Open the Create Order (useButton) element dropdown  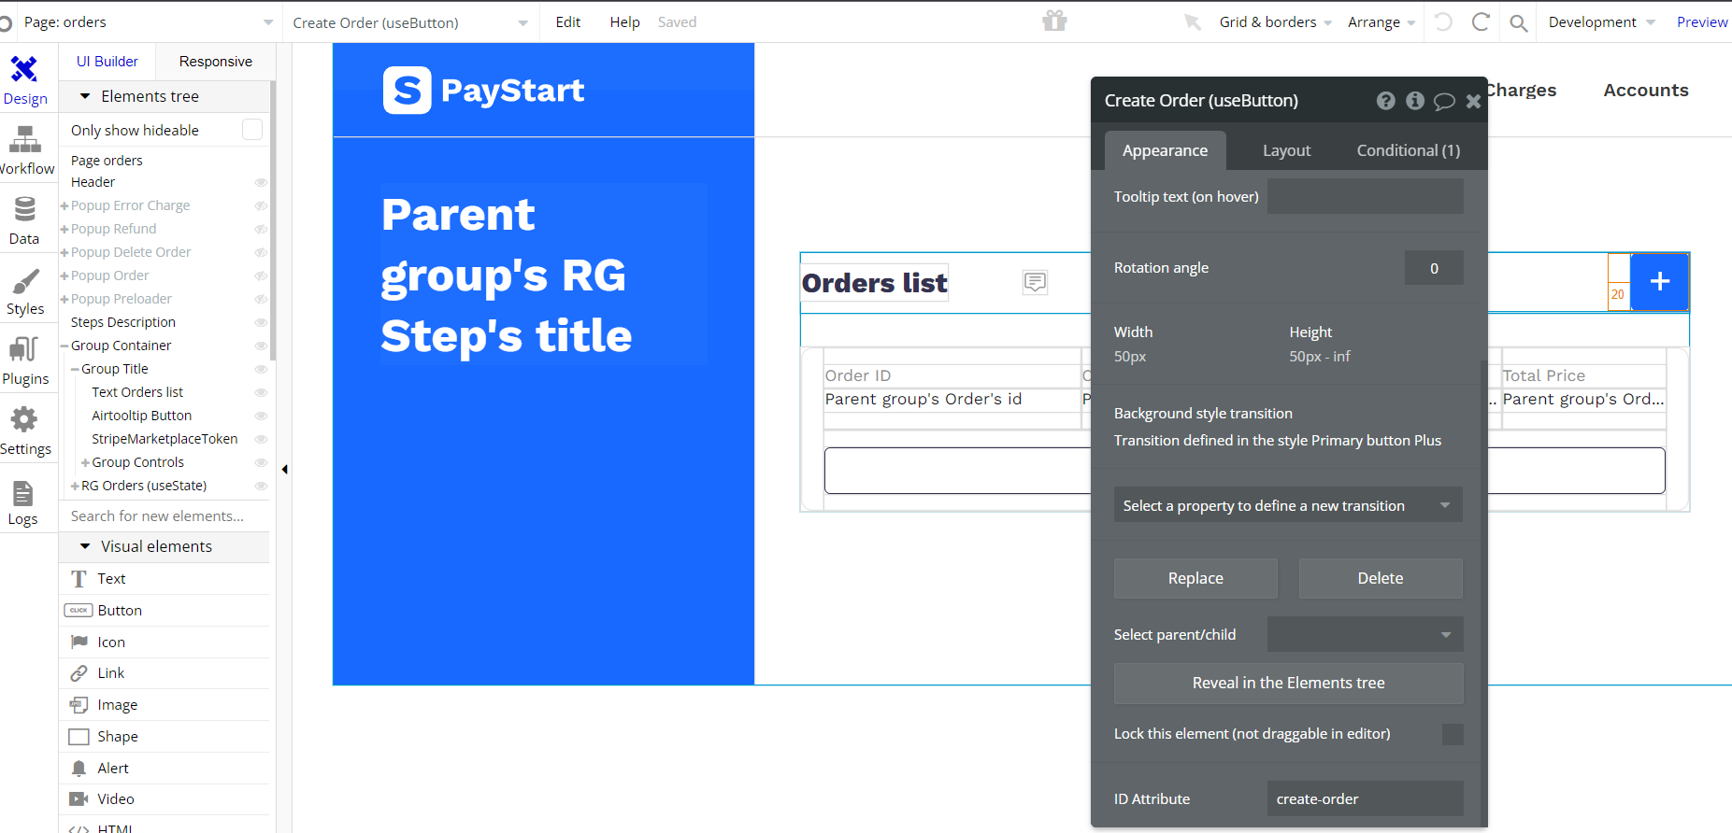click(x=410, y=22)
